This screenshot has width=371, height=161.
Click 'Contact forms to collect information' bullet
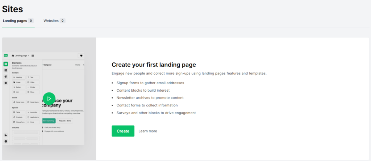click(147, 105)
